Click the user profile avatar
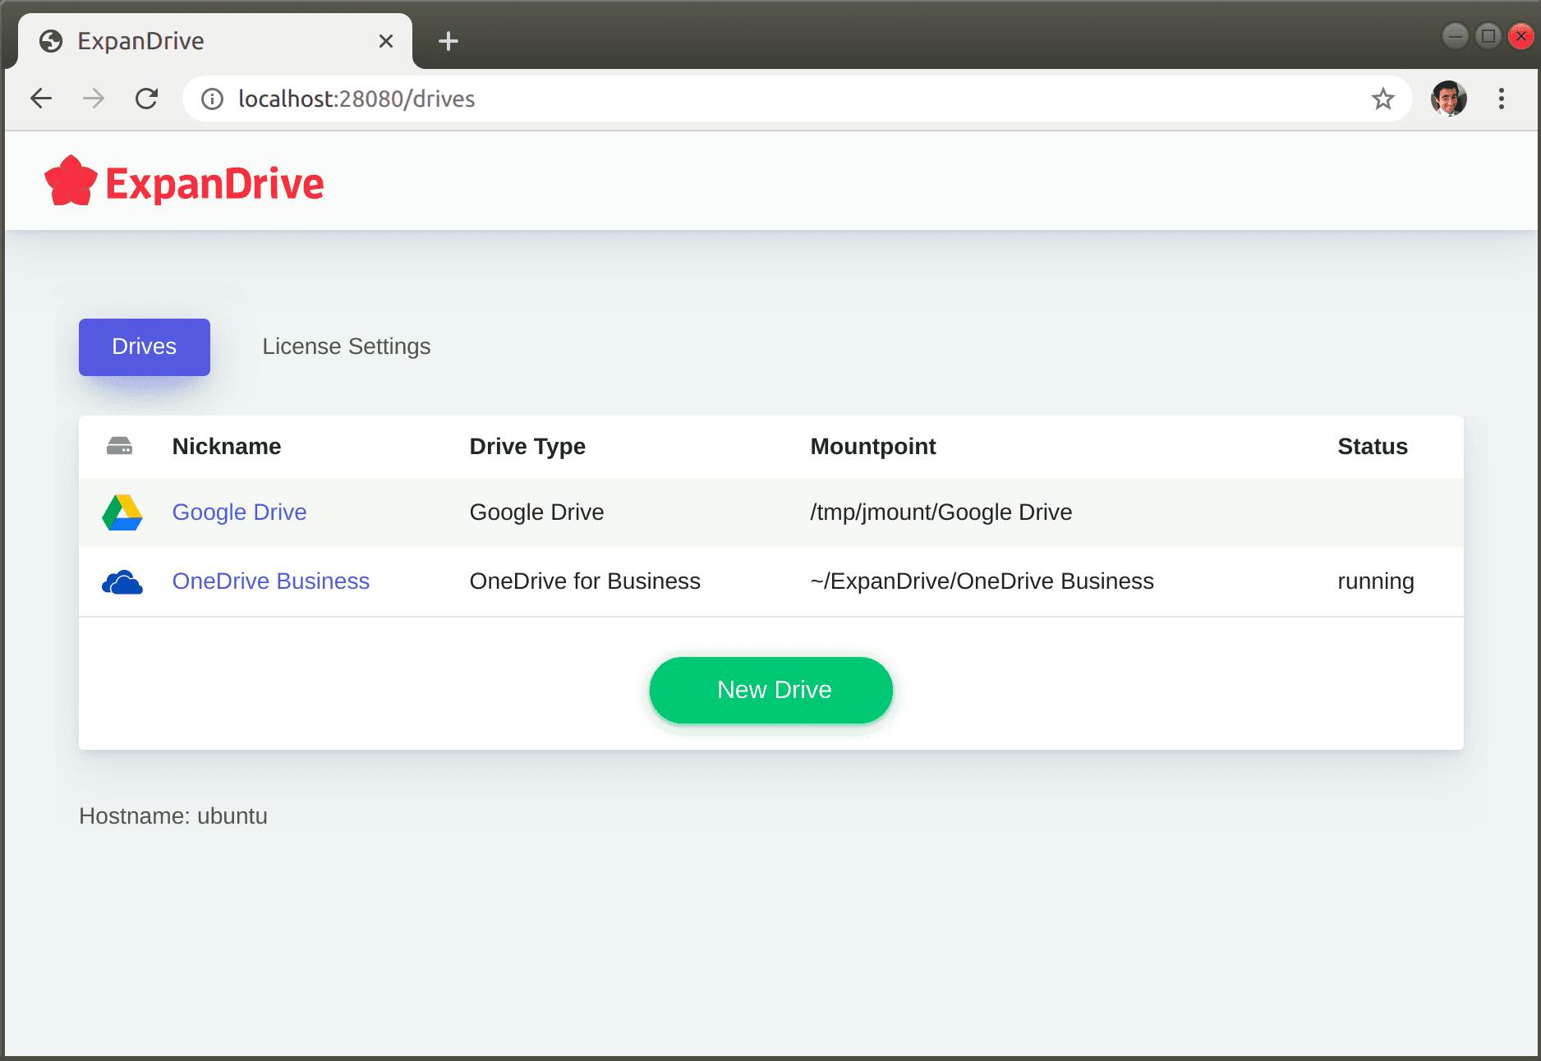This screenshot has height=1061, width=1541. coord(1448,99)
